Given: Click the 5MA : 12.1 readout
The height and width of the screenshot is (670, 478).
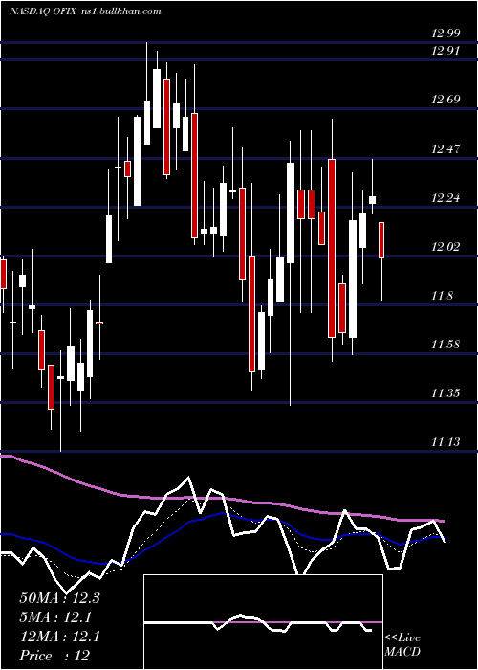Looking at the screenshot, I should pos(55,617).
